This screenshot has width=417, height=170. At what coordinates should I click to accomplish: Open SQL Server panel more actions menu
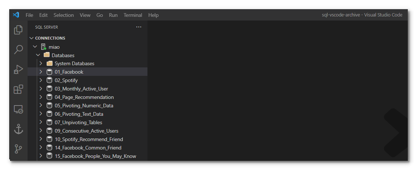pos(139,27)
